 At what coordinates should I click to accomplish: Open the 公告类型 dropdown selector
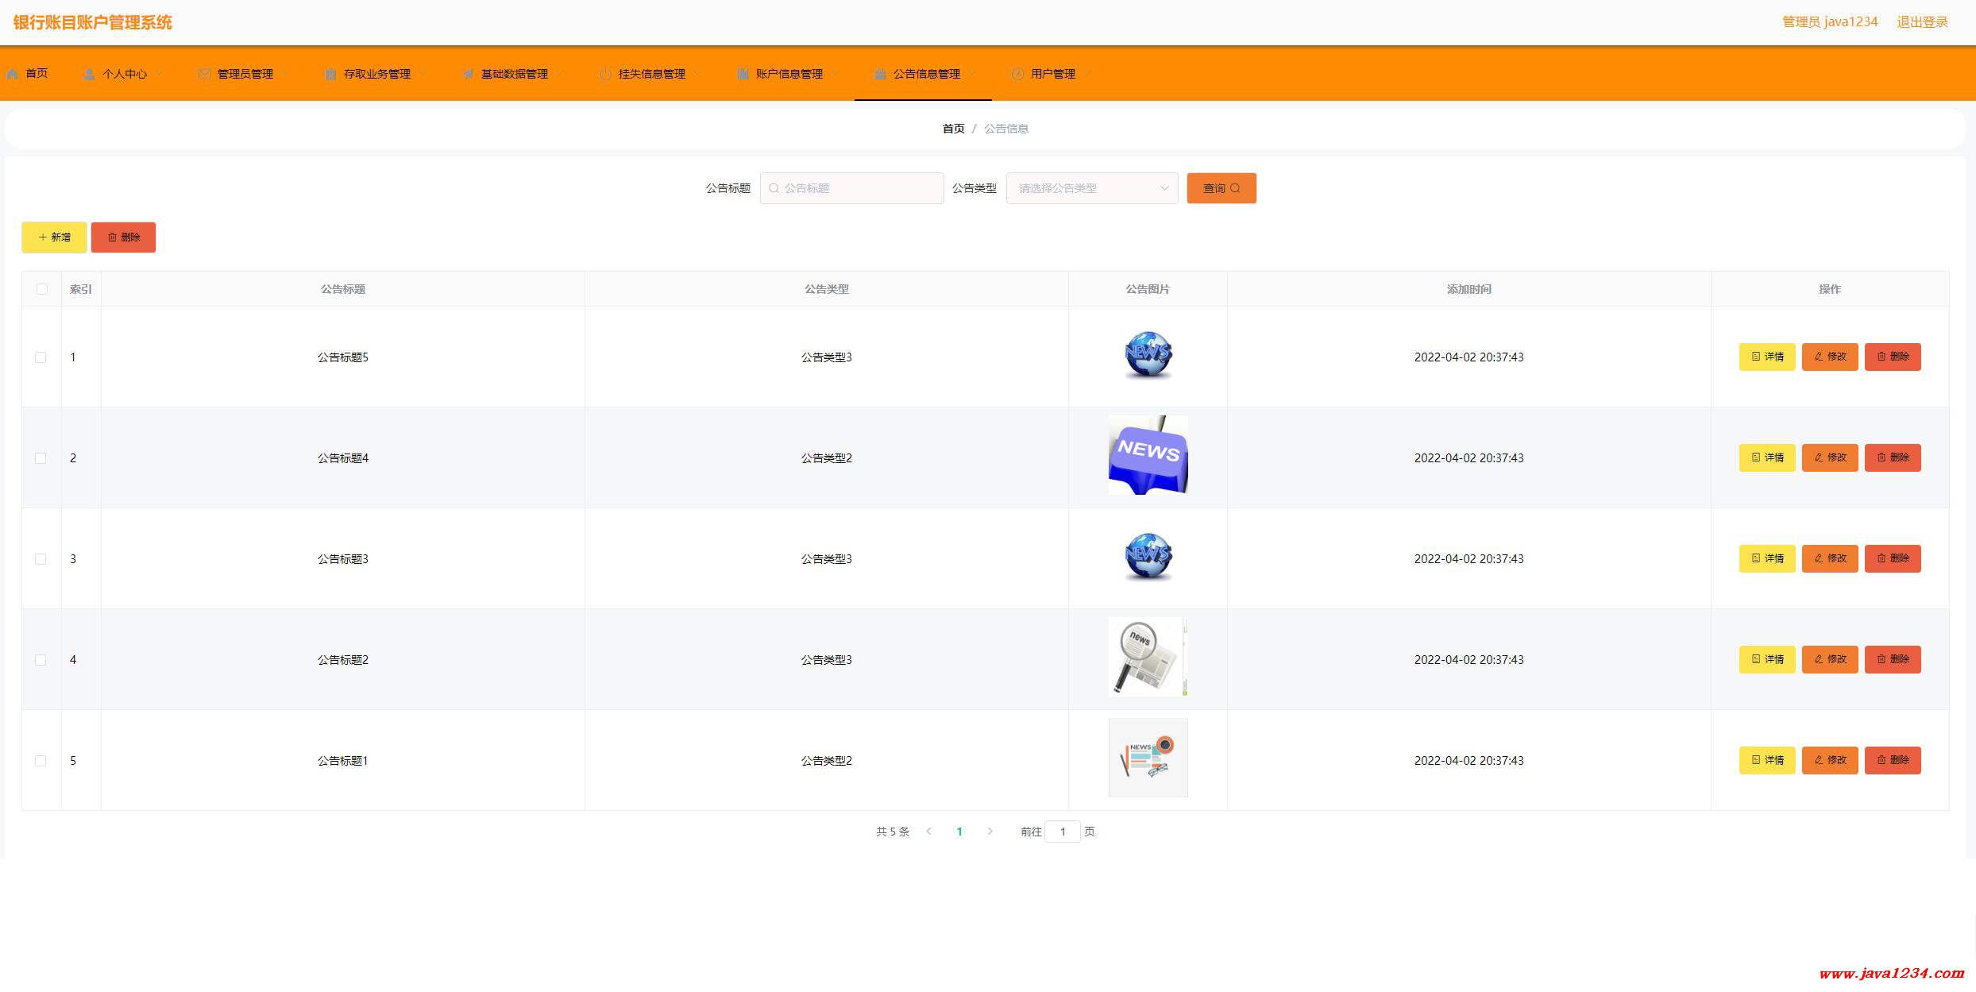coord(1091,188)
